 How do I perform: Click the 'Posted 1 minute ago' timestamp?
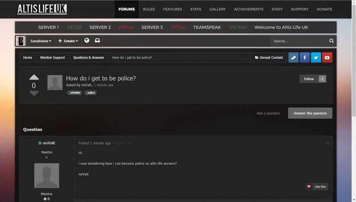coord(94,143)
